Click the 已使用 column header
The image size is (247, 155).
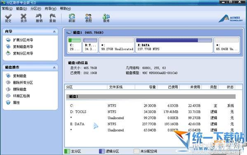pos(168,87)
